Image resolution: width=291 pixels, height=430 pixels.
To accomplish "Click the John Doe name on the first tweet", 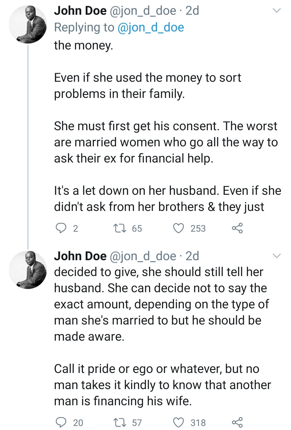I will pyautogui.click(x=80, y=11).
